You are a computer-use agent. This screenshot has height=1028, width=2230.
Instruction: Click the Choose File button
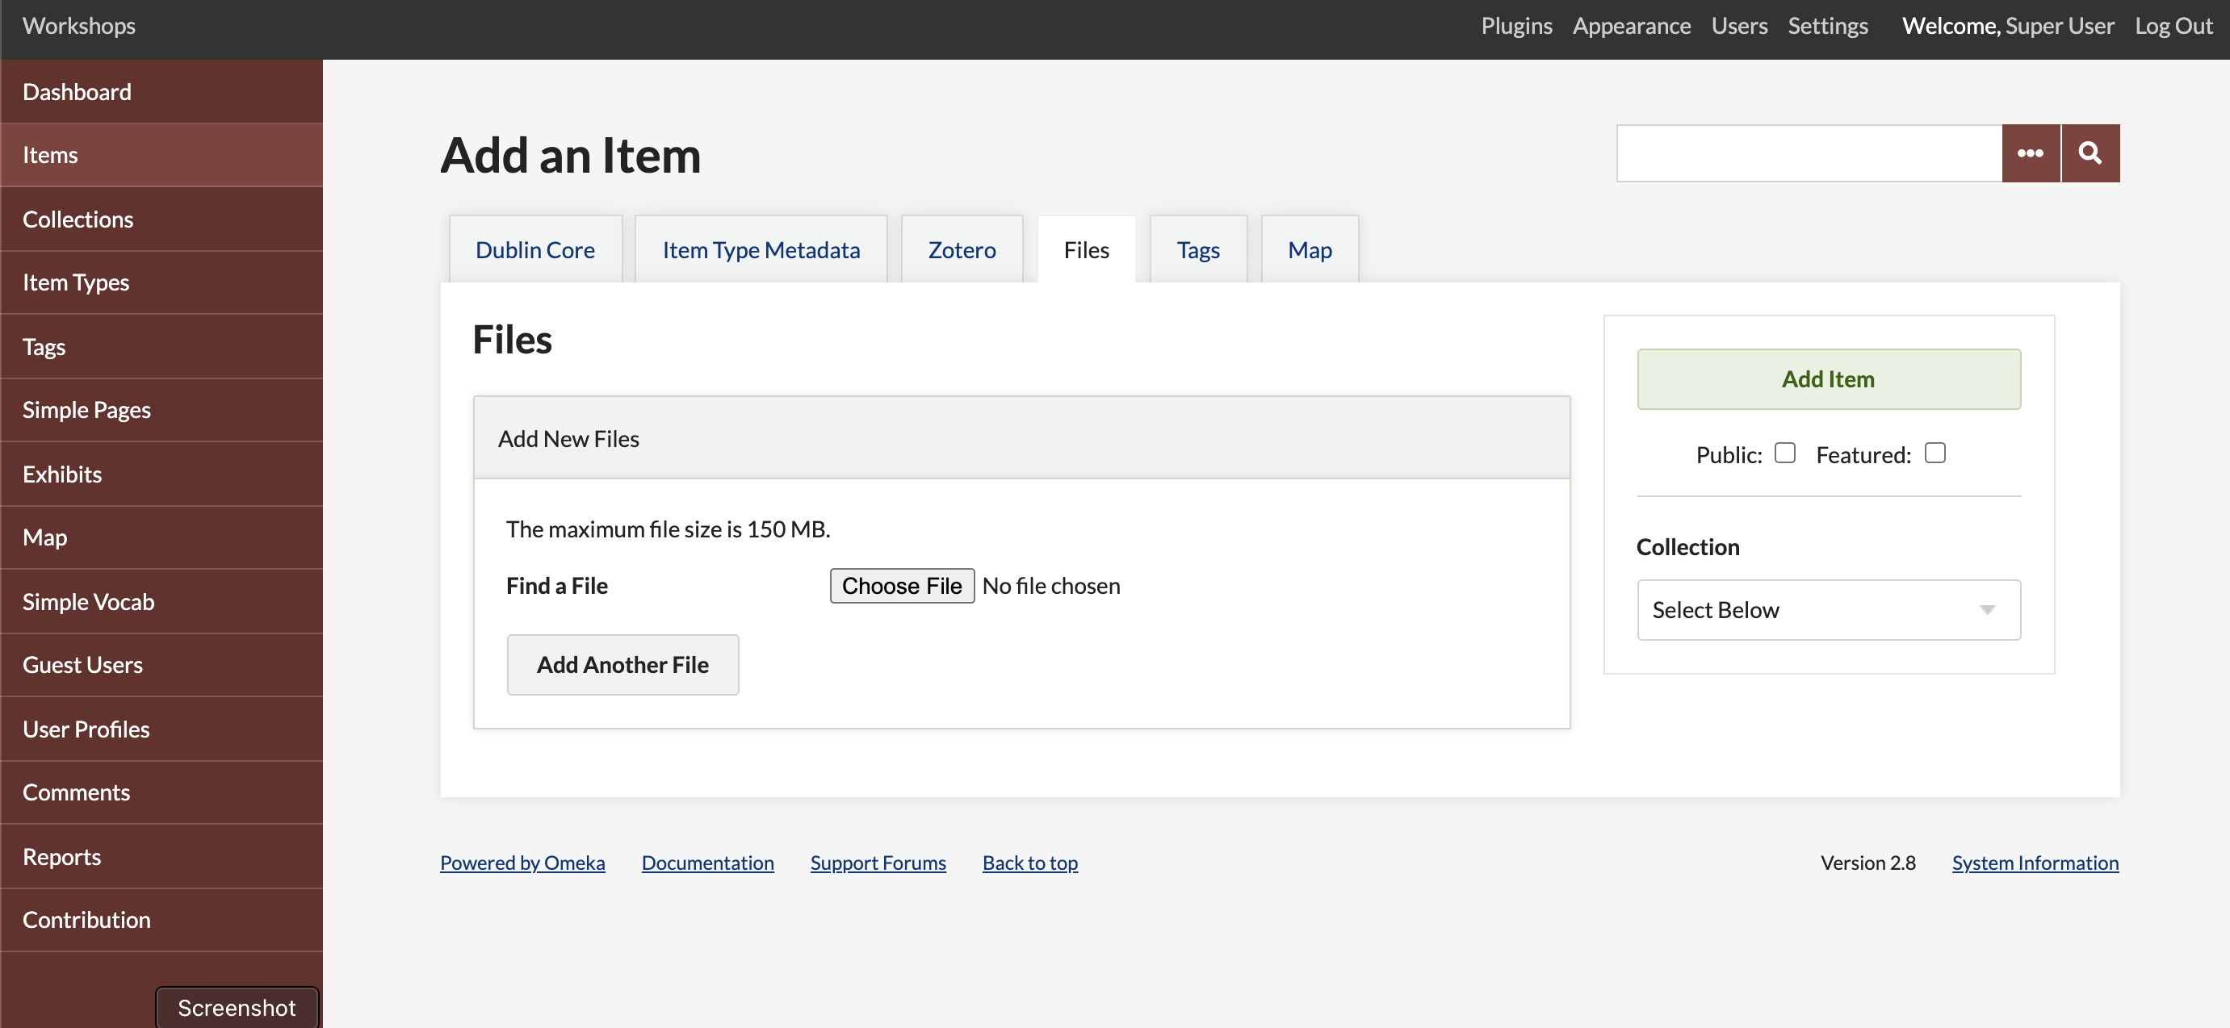pos(903,584)
